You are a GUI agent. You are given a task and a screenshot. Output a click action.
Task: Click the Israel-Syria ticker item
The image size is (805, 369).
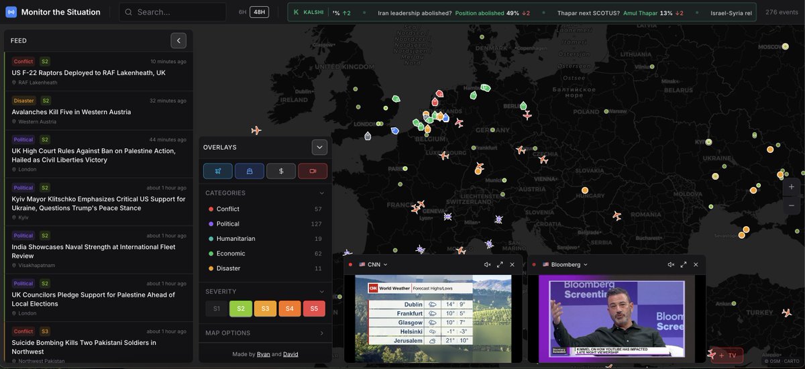tap(730, 13)
